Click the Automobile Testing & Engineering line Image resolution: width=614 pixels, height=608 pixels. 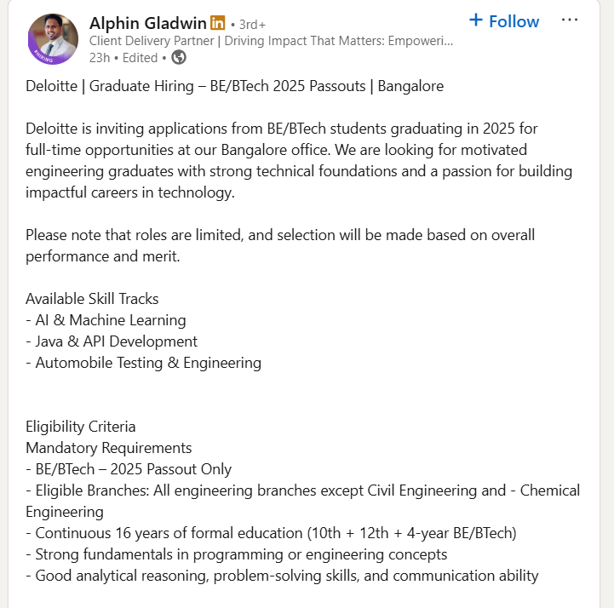[143, 363]
